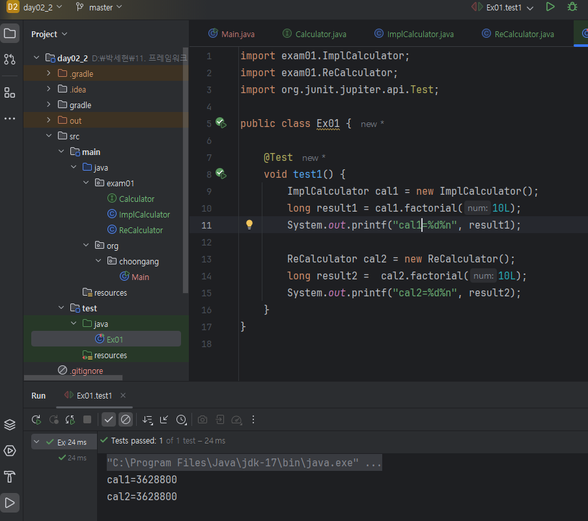Click the light bulb quick-fix icon
Screen dimensions: 588x521
coord(249,225)
